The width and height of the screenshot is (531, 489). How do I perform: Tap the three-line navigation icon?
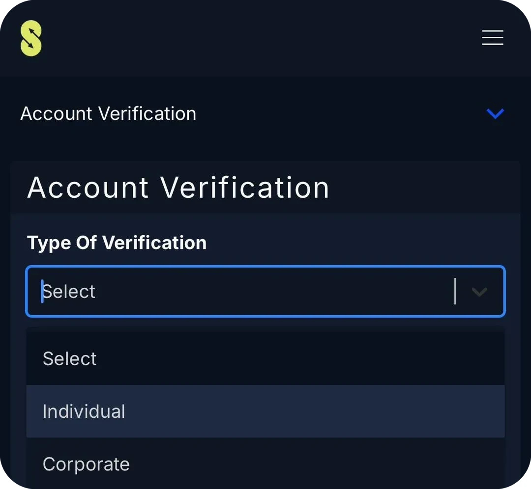pyautogui.click(x=492, y=37)
